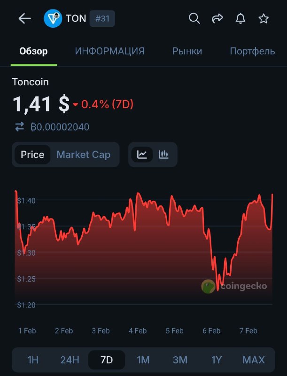The image size is (287, 376).
Task: Click the Toncoin logo next to TON
Action: tap(53, 18)
